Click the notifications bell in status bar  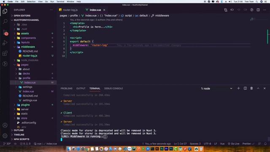coord(265,144)
